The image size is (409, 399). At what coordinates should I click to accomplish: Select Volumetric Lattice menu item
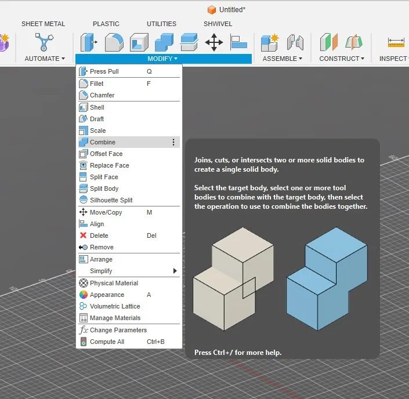click(x=129, y=306)
